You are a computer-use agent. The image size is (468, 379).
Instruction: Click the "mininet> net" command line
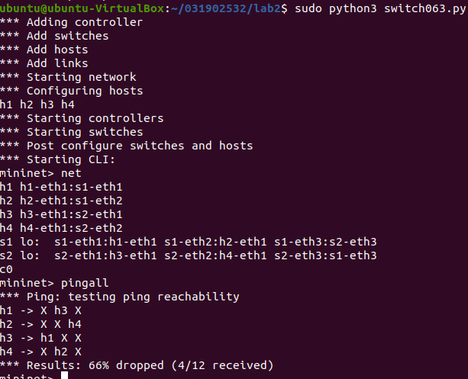41,173
